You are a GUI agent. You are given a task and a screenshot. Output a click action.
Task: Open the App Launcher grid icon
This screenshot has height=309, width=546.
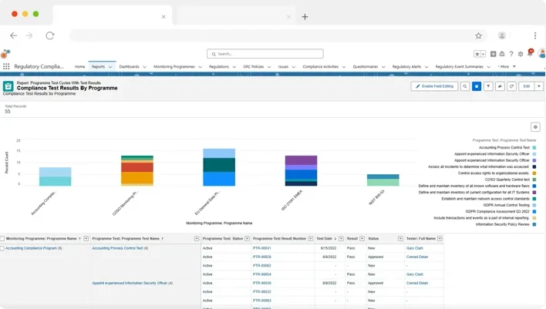(6, 67)
